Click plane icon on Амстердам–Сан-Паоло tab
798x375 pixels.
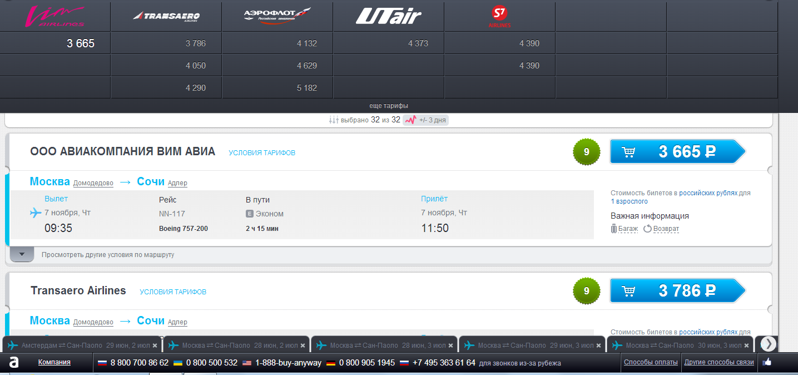tap(13, 345)
